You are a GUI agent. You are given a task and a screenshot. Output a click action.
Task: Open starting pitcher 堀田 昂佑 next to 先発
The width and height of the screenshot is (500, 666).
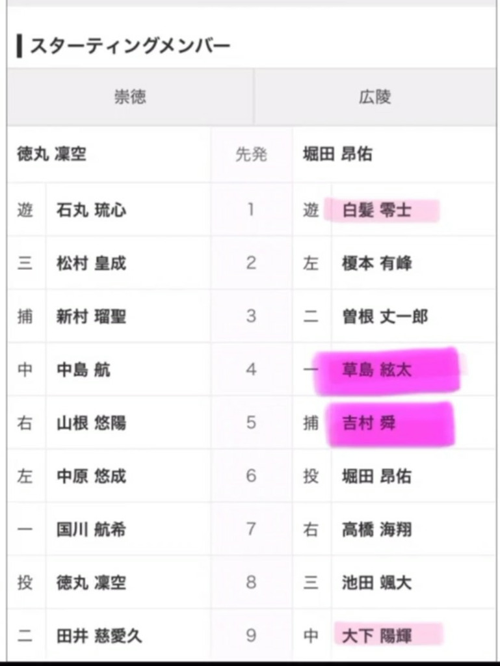[x=337, y=153]
